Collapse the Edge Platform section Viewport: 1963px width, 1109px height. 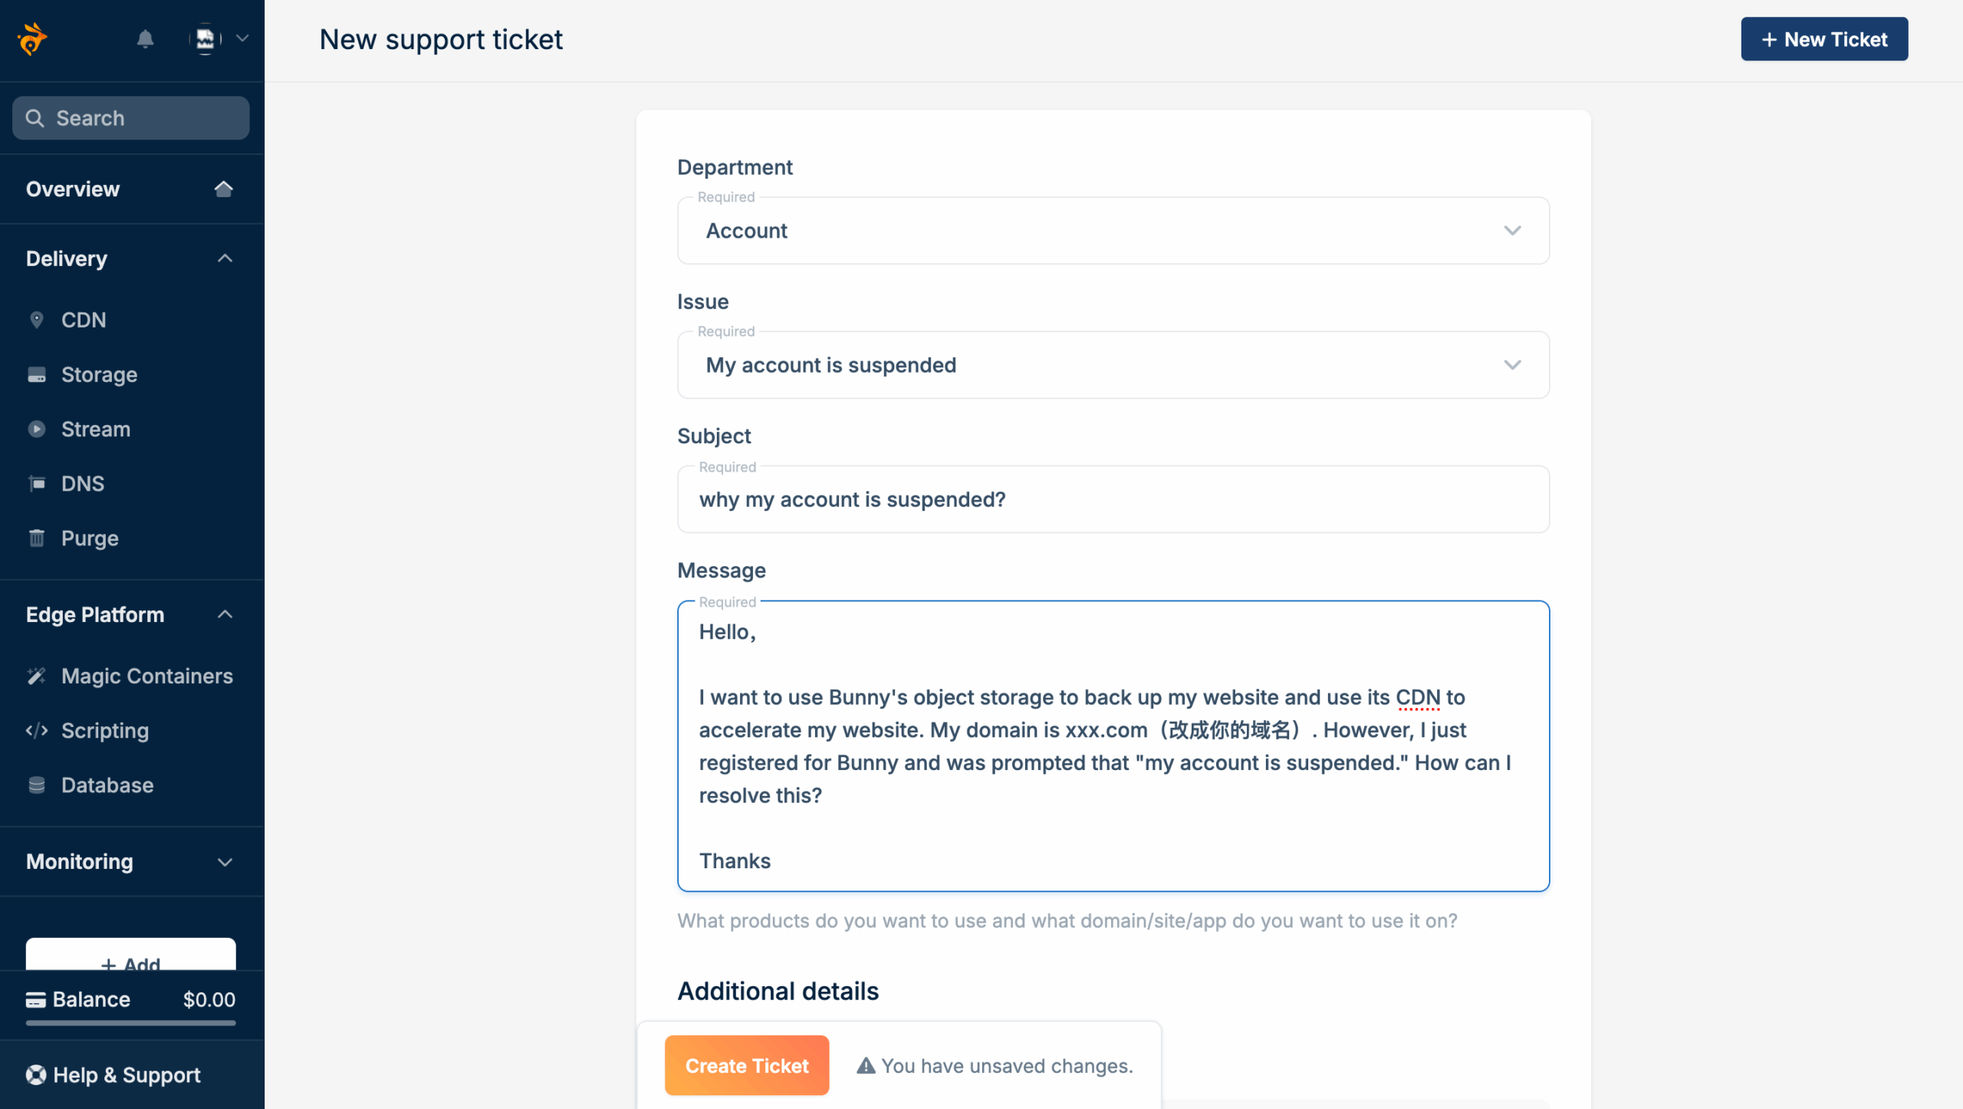224,614
